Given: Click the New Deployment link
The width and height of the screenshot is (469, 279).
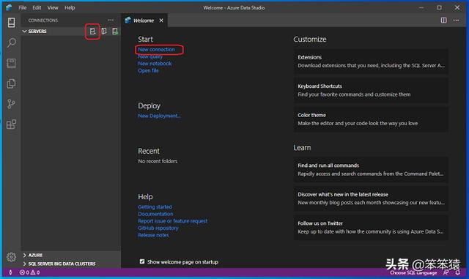Looking at the screenshot, I should tap(160, 116).
